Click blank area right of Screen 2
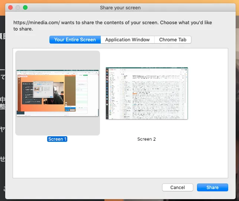Screen dimensions: 239x201 (208, 93)
